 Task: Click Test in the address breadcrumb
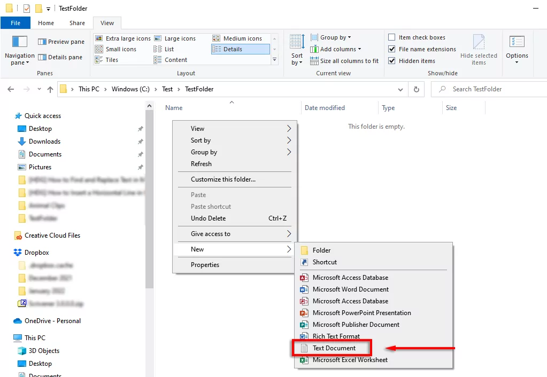(x=167, y=89)
